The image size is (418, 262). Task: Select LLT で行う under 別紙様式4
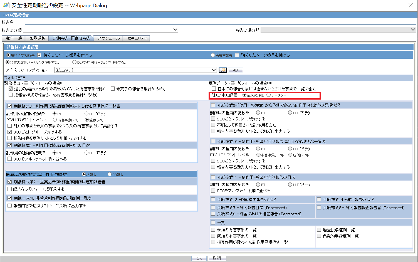(x=86, y=153)
